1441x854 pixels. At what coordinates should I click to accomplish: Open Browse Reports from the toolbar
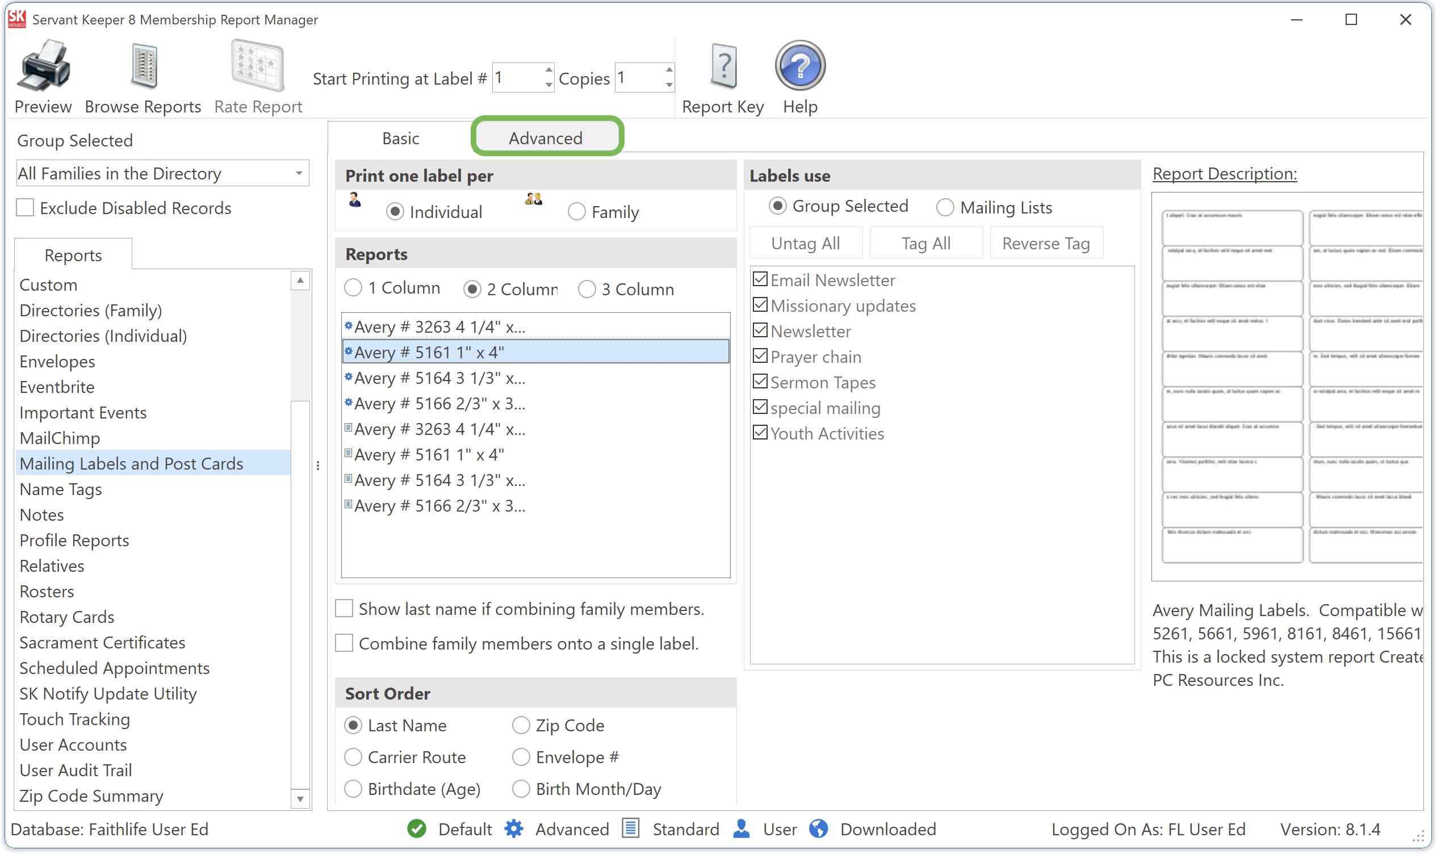(x=143, y=66)
